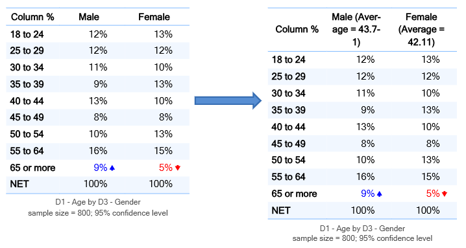Click the Column % header in the left table
Screen dimensions: 466x248
[x=32, y=17]
